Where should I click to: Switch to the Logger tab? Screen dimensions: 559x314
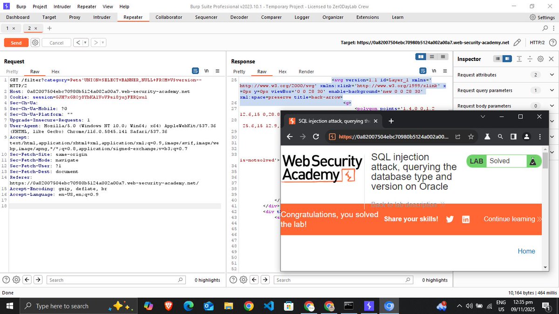(302, 17)
